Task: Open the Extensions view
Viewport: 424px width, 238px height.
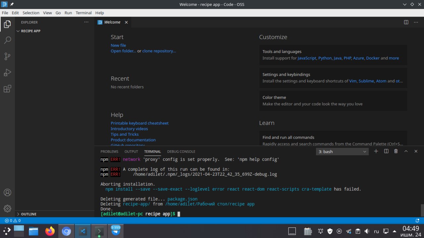Action: click(7, 89)
